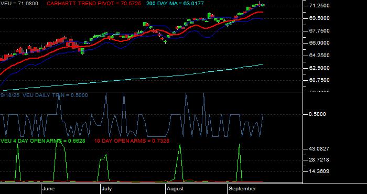Select the 69.5000 price axis value
This screenshot has height=194, width=367.
click(x=319, y=18)
